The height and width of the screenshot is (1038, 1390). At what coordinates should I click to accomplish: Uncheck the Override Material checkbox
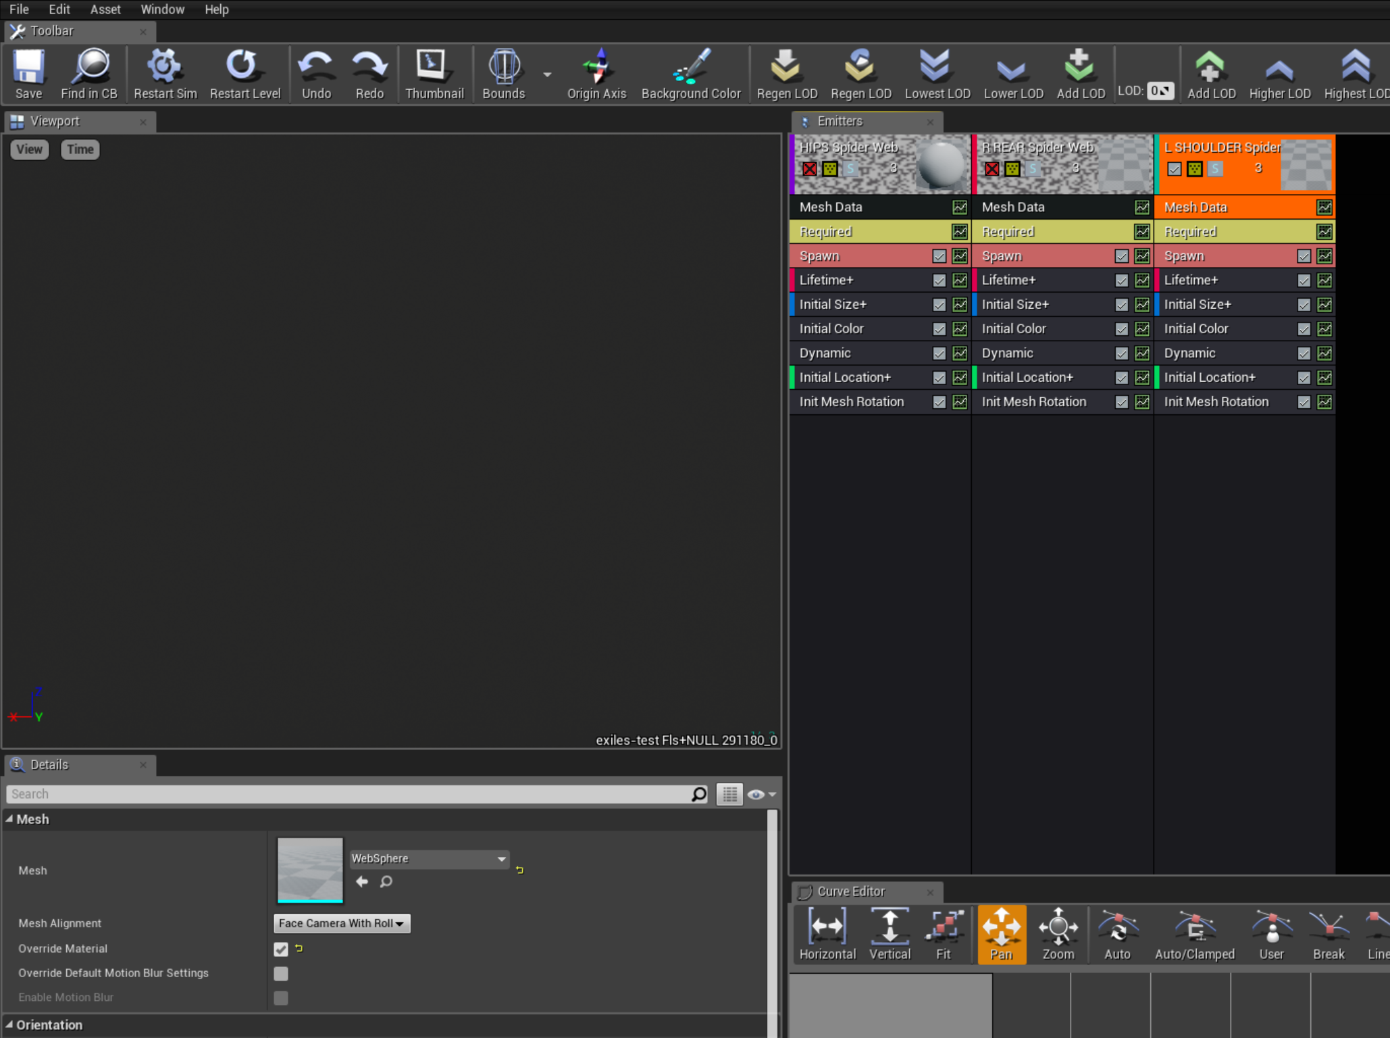point(281,949)
